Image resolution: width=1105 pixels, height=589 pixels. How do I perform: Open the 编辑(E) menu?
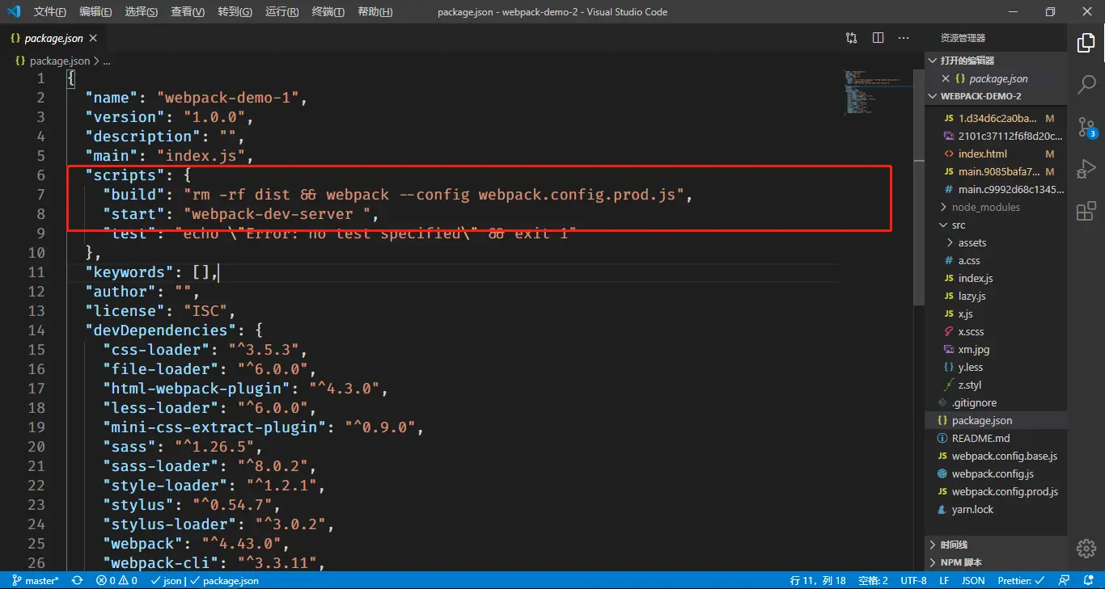(96, 12)
